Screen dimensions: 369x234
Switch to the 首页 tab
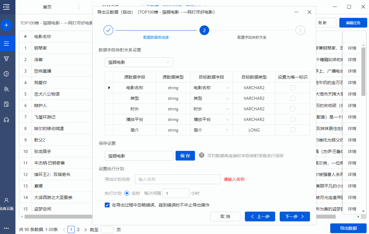coord(47,7)
